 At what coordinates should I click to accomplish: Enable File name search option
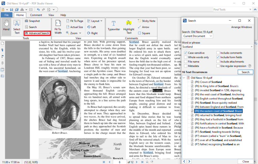tap(186, 61)
